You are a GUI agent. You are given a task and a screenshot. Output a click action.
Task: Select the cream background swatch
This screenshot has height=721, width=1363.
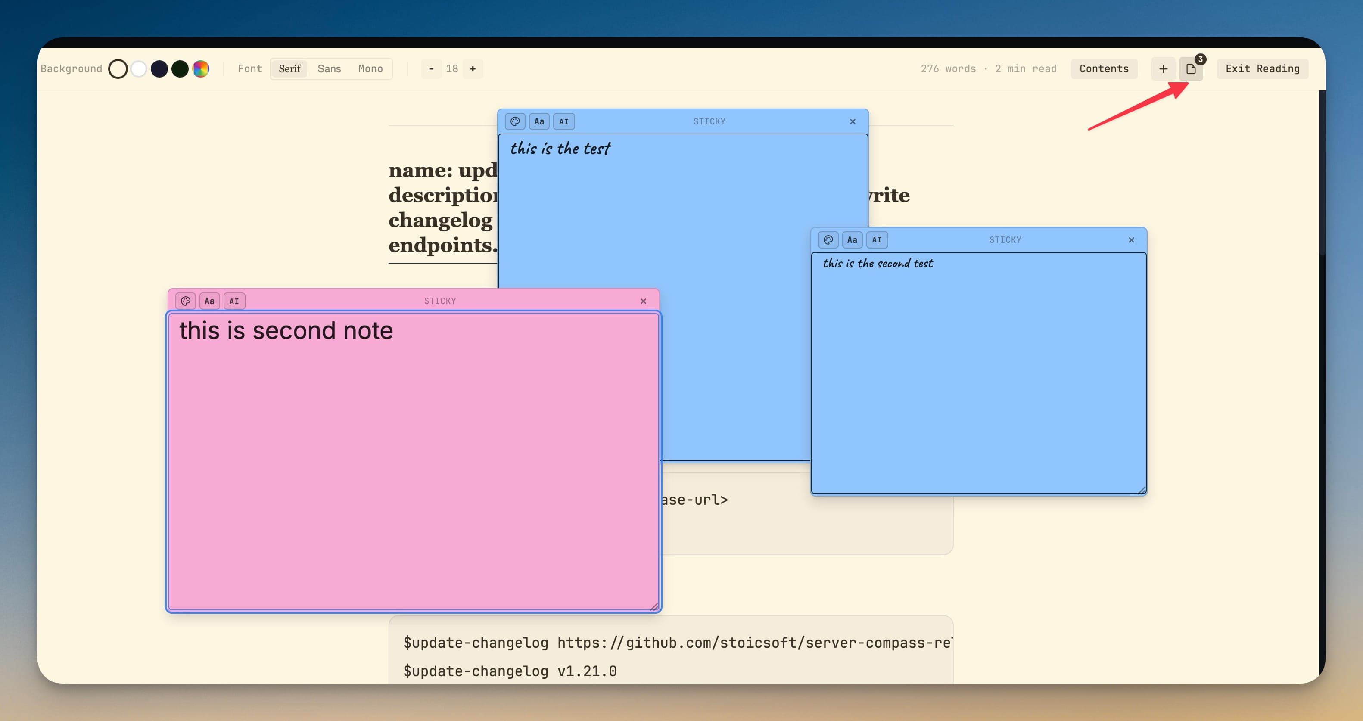[118, 69]
